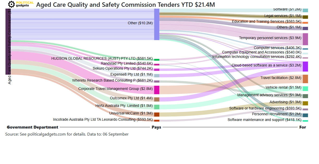
Task: Select the dark teal Personnel recruitment node
Action: click(x=305, y=115)
